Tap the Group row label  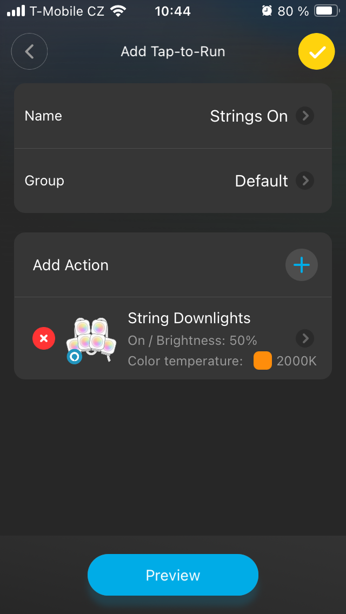44,181
